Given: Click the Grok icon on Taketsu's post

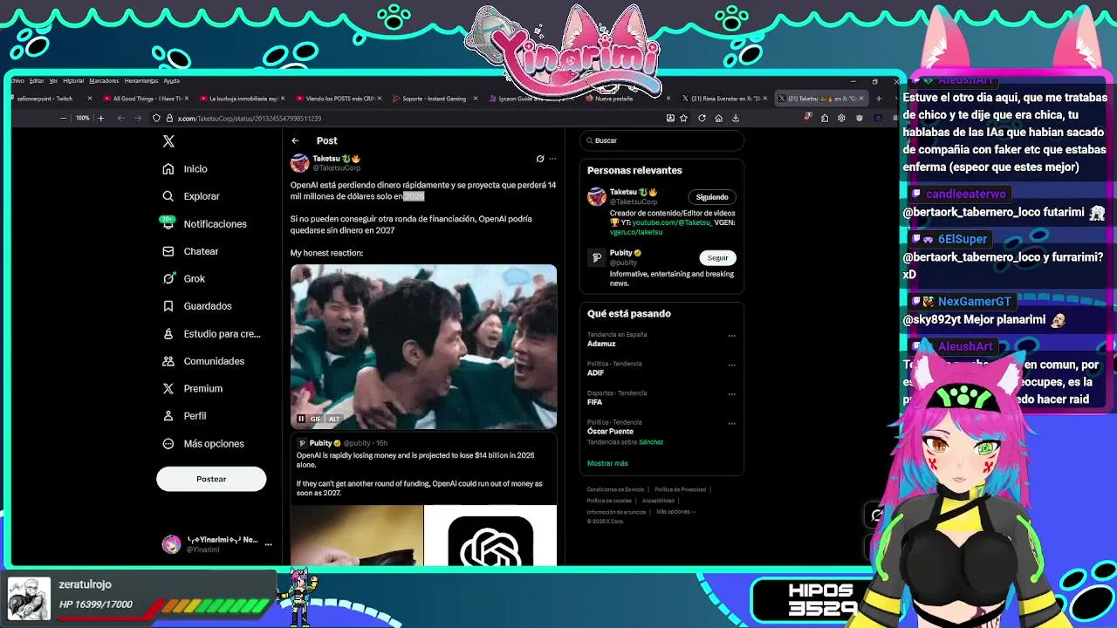Looking at the screenshot, I should pyautogui.click(x=540, y=159).
